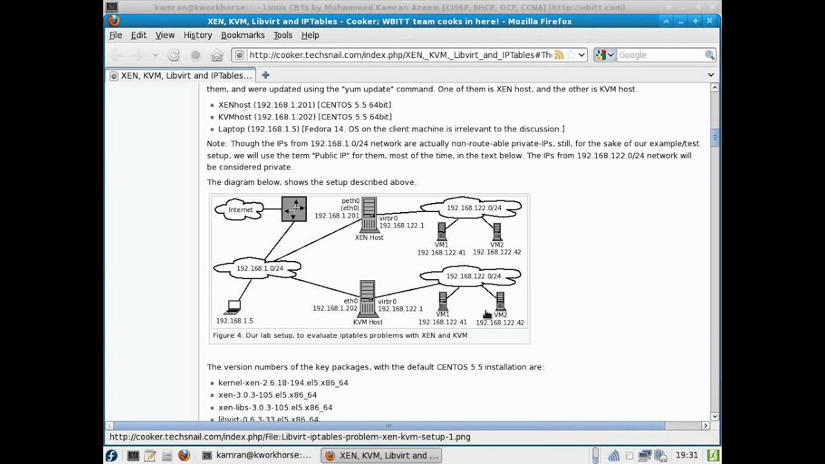Click the 19:31 clock
This screenshot has width=825, height=464.
[x=686, y=456]
